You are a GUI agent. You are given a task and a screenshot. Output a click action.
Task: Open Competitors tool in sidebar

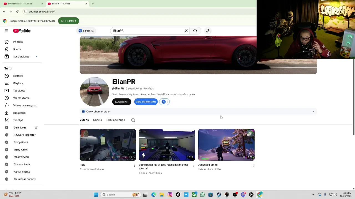[x=21, y=142]
